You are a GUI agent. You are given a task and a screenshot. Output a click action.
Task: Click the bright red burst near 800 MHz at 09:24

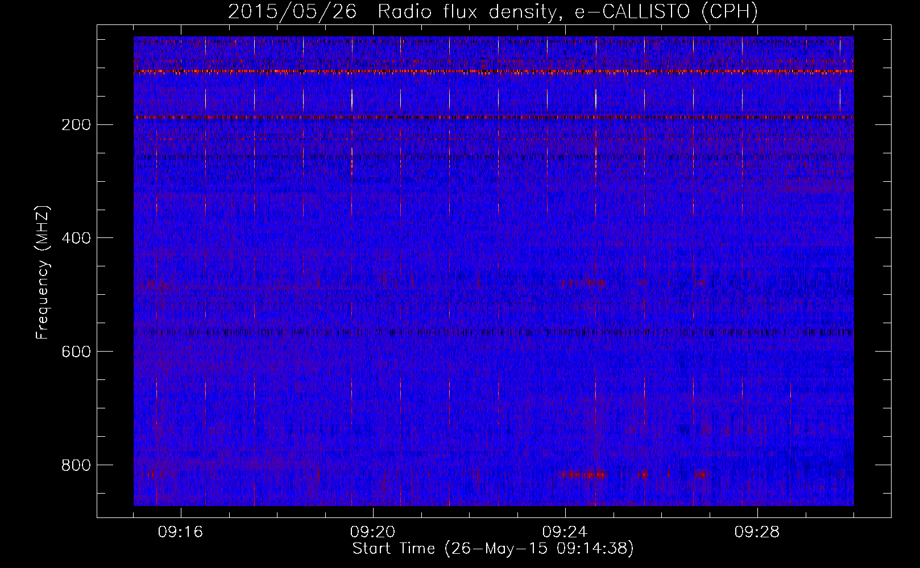(583, 474)
